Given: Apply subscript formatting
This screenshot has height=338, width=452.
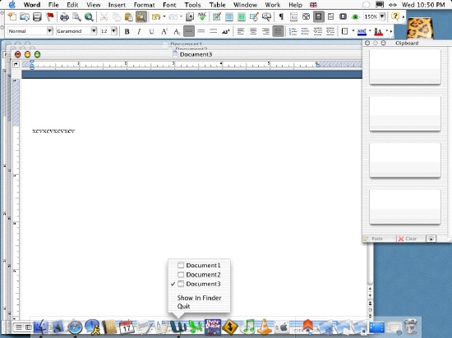Looking at the screenshot, I should click(x=177, y=31).
